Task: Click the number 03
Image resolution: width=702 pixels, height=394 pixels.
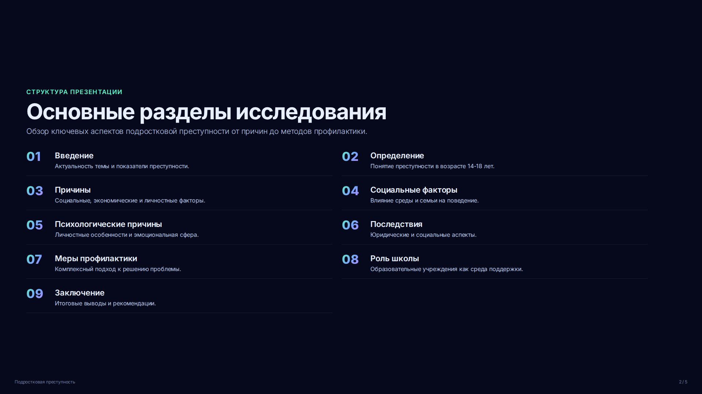Action: (x=35, y=191)
